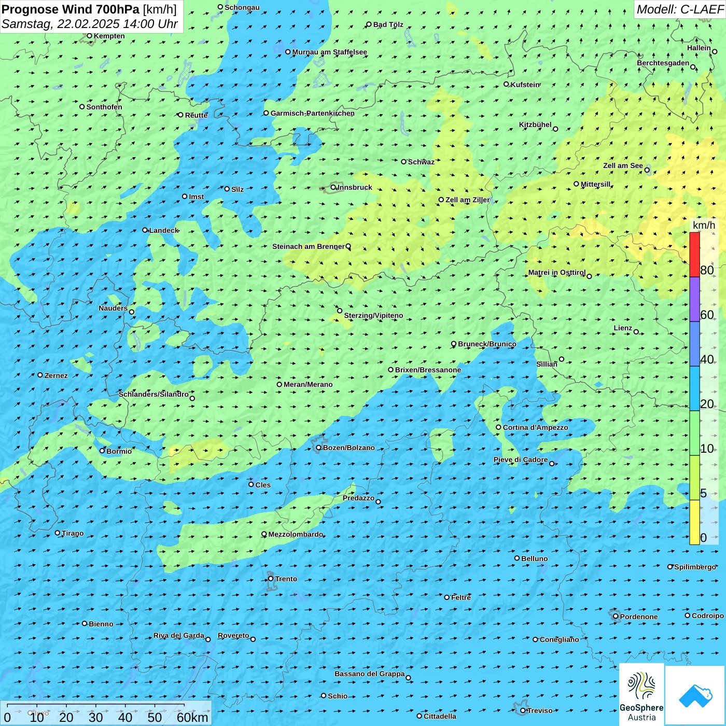Click the Schwaz city label

click(x=421, y=162)
